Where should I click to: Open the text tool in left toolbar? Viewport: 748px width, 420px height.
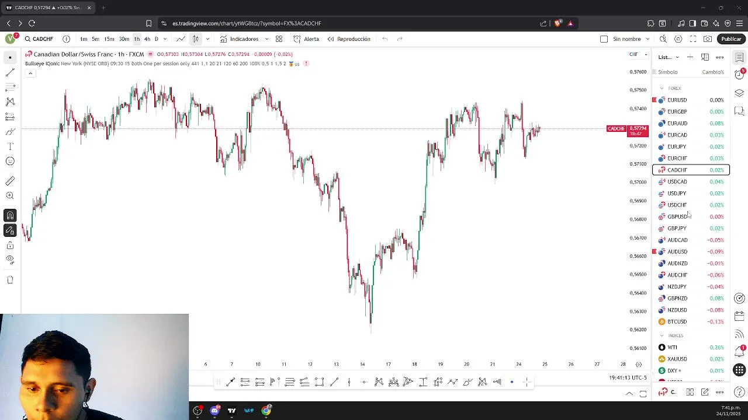pyautogui.click(x=10, y=146)
